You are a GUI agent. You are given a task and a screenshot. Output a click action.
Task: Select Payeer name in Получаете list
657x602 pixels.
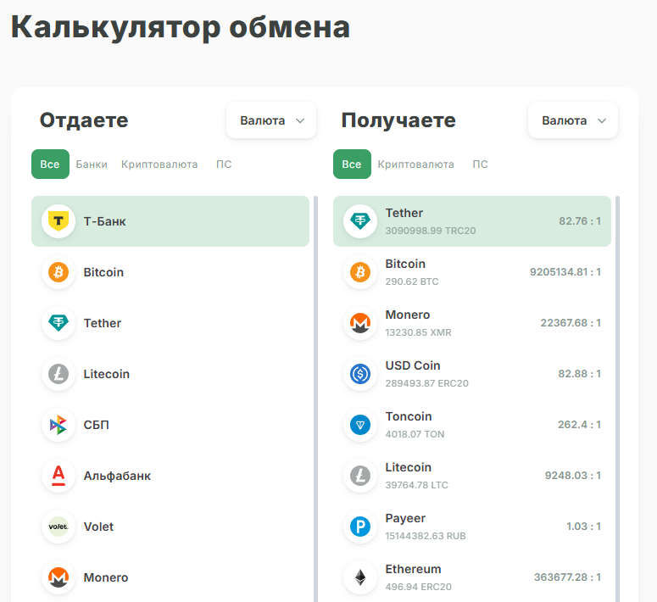[x=405, y=518]
